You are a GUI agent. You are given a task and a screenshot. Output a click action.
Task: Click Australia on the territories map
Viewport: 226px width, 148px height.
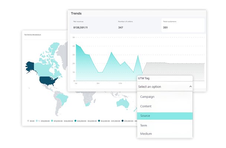pyautogui.click(x=123, y=103)
